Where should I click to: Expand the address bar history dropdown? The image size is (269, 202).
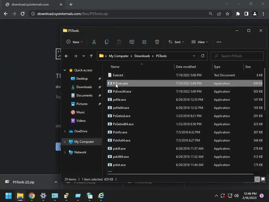pyautogui.click(x=194, y=56)
